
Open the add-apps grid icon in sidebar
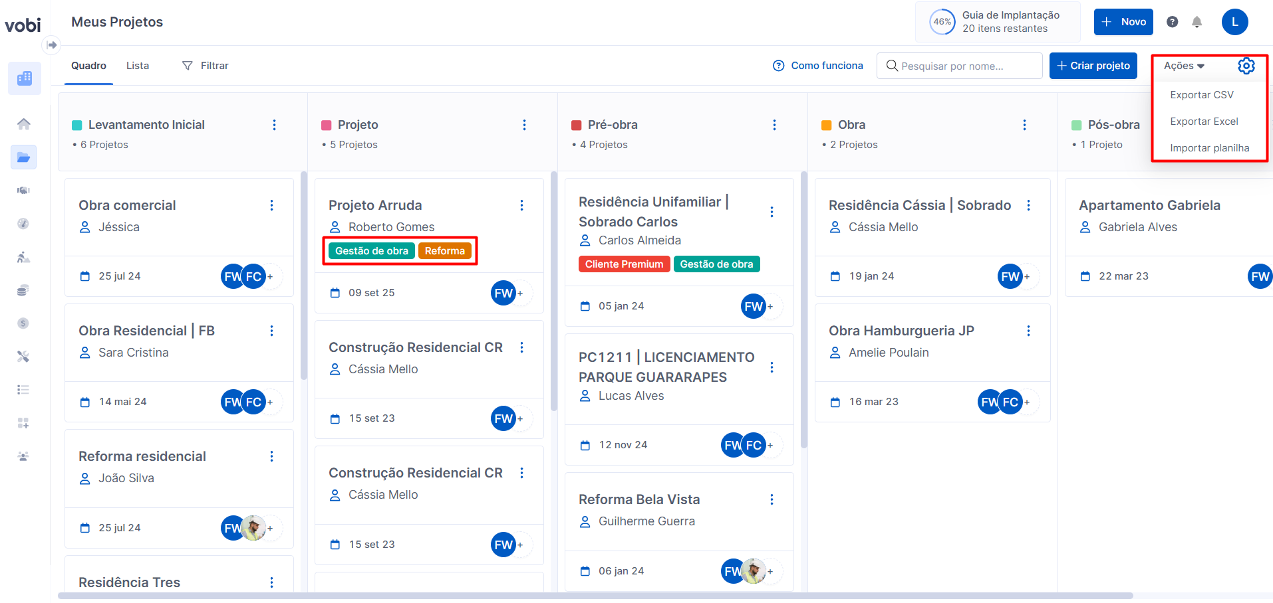click(23, 423)
